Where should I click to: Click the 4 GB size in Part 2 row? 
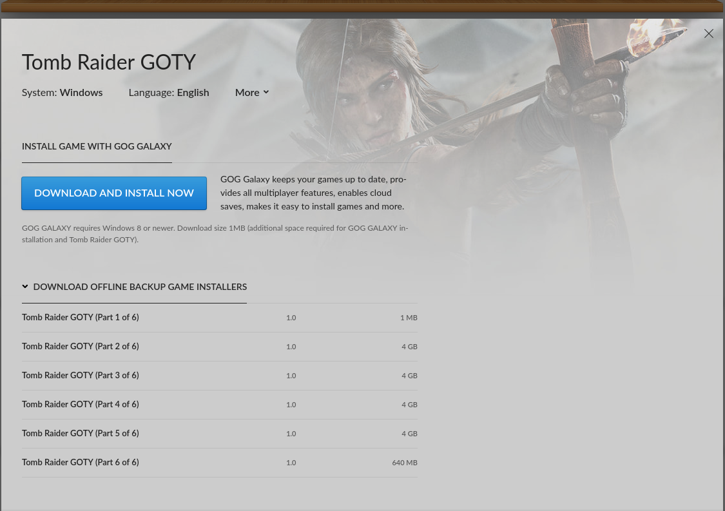pos(409,347)
